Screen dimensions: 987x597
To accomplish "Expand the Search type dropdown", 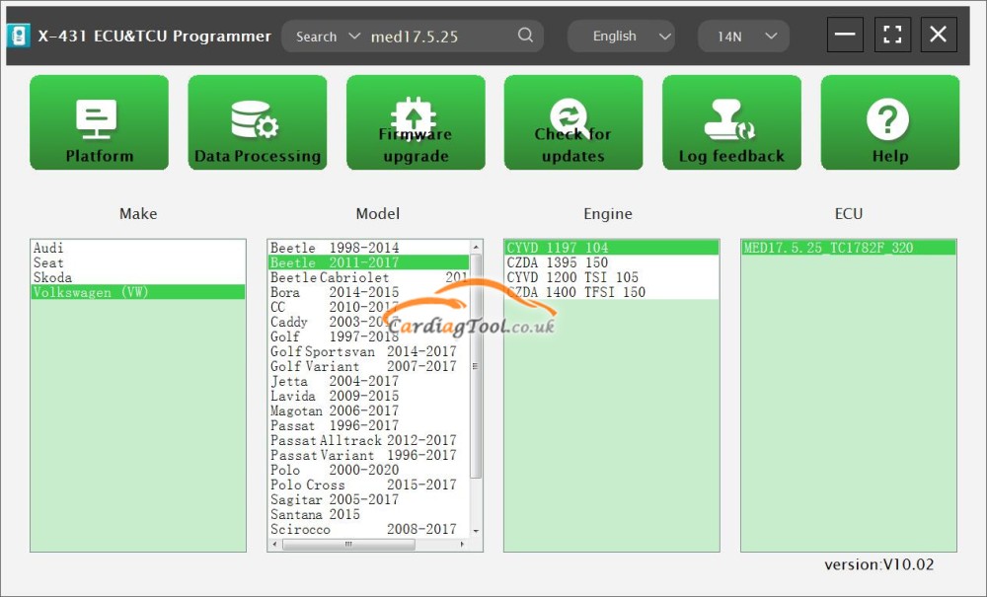I will click(x=328, y=37).
